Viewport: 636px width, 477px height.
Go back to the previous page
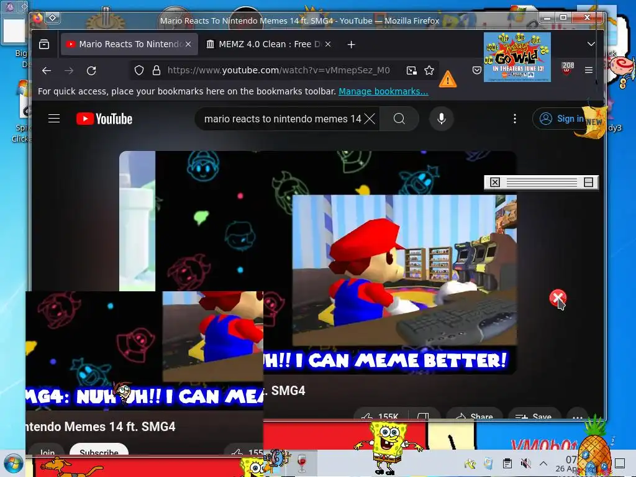point(47,71)
